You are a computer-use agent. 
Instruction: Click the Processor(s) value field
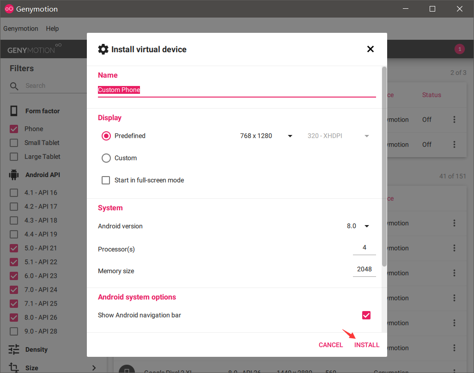click(x=364, y=248)
